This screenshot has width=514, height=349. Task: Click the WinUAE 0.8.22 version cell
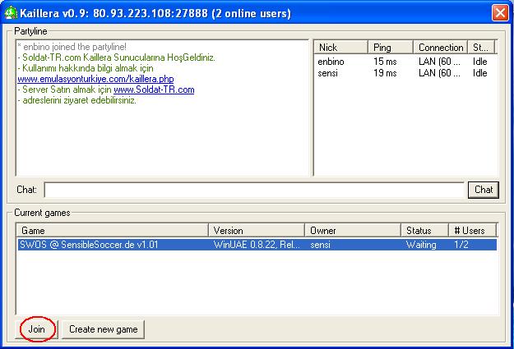(x=257, y=245)
